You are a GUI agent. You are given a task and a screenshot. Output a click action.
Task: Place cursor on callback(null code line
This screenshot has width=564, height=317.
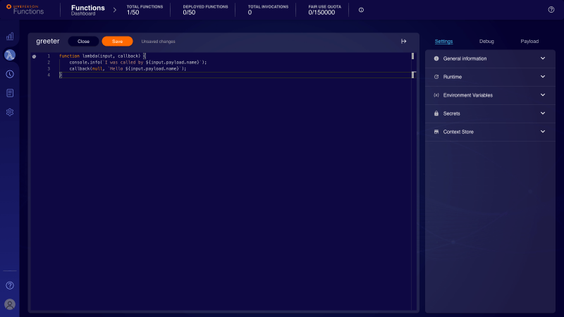pyautogui.click(x=128, y=68)
